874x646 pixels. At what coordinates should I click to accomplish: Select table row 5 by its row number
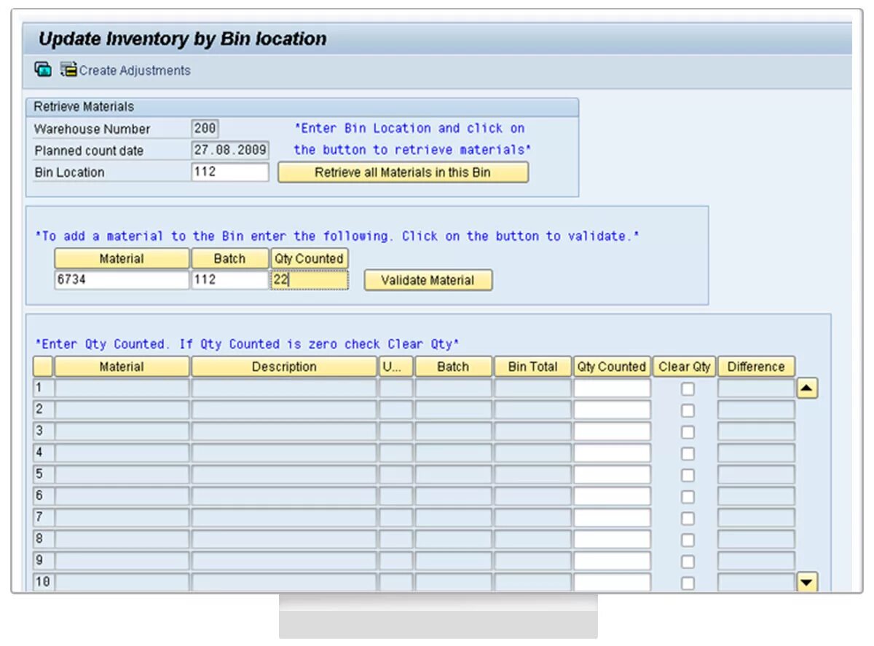tap(42, 475)
